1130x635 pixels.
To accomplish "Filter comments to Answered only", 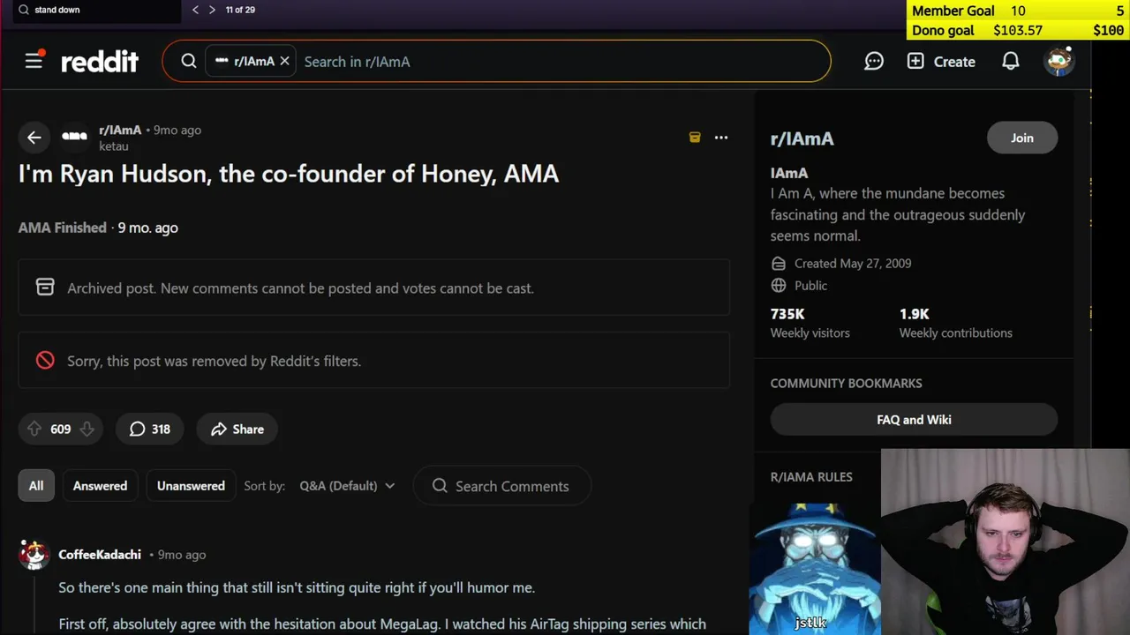I will point(100,486).
